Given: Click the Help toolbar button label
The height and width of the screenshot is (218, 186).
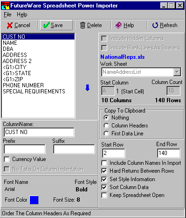Looking at the screenshot, I should coord(129,25).
